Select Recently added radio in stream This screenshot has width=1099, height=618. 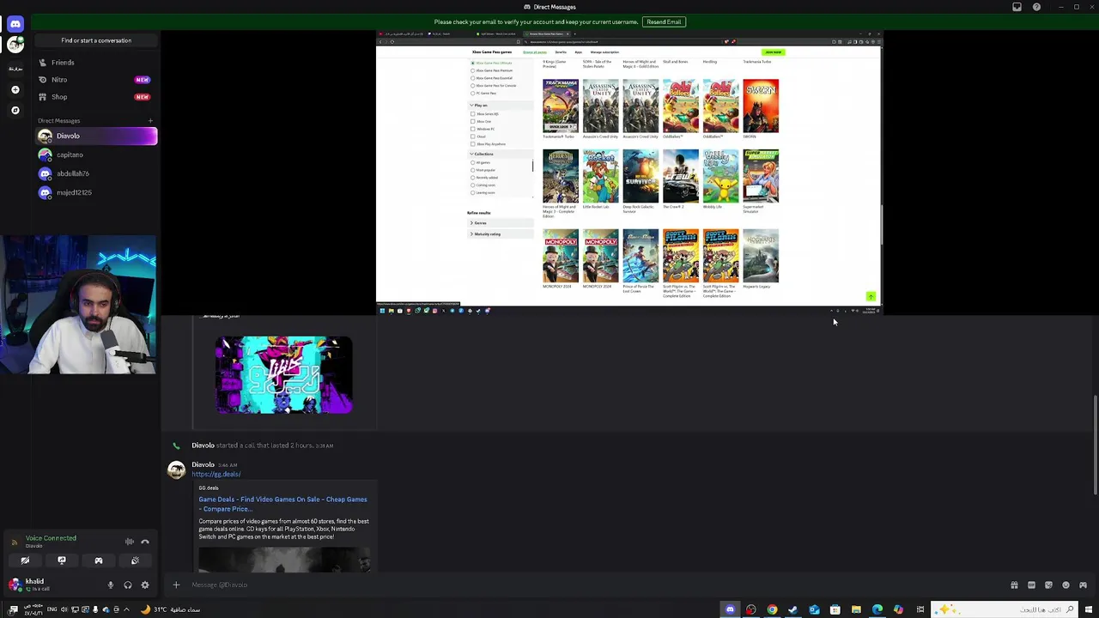[473, 178]
